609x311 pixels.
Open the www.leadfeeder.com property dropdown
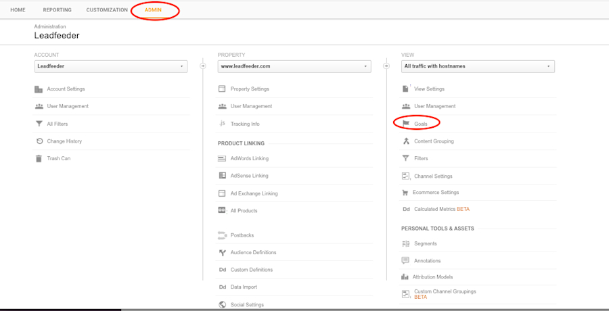point(294,66)
